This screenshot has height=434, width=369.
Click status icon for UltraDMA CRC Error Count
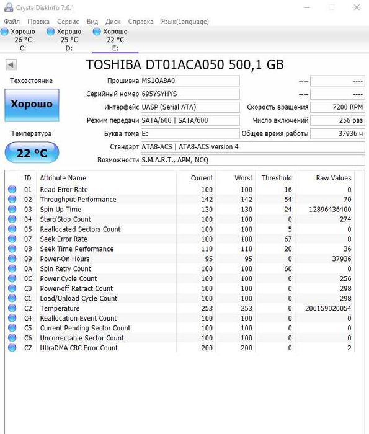(x=12, y=348)
